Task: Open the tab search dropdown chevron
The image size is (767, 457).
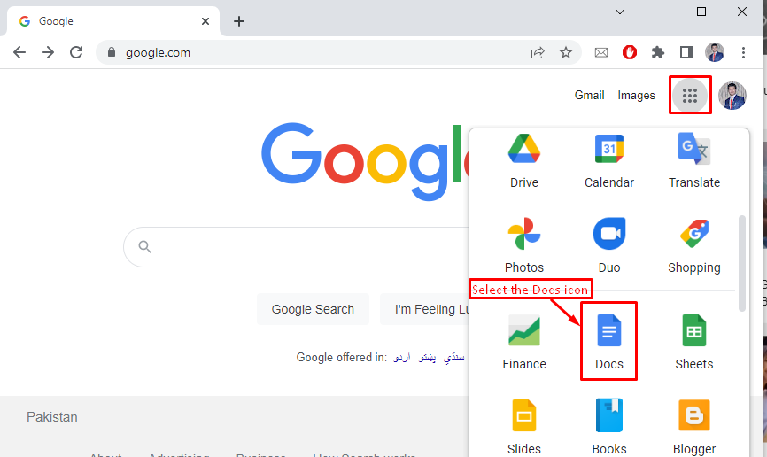Action: (x=620, y=12)
